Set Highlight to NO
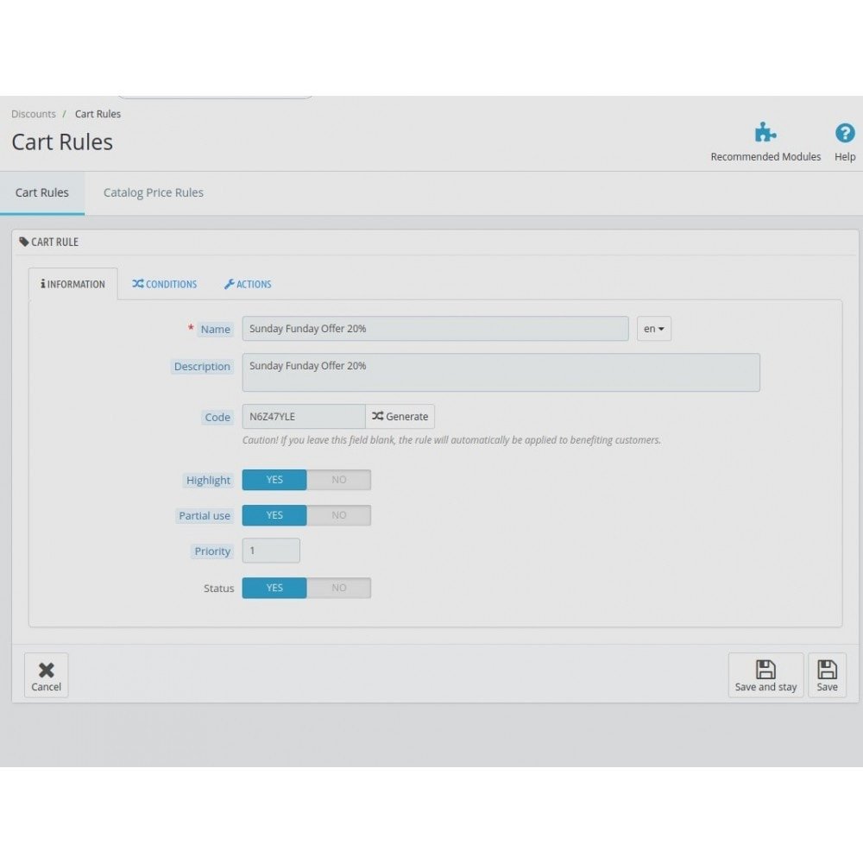Image resolution: width=863 pixels, height=863 pixels. (x=339, y=480)
